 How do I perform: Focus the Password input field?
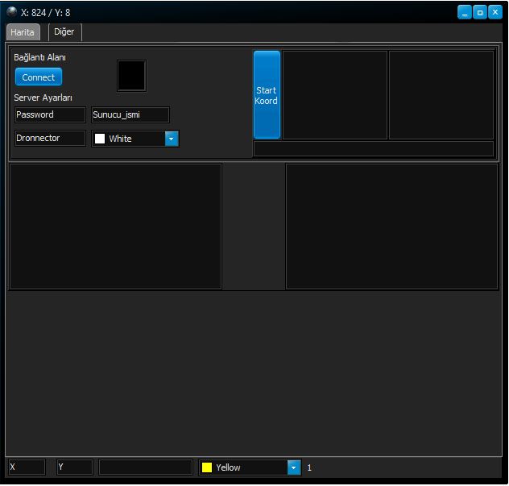point(50,114)
